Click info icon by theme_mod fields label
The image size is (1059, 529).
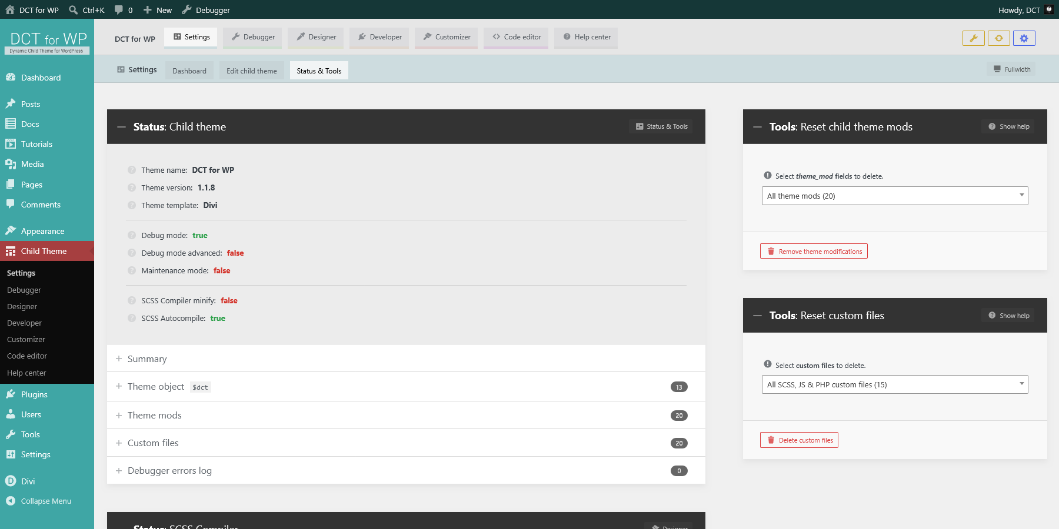767,175
